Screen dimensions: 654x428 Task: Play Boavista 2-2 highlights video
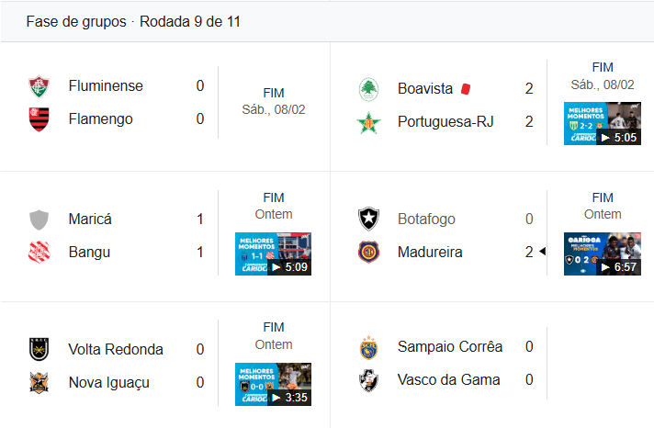[603, 123]
